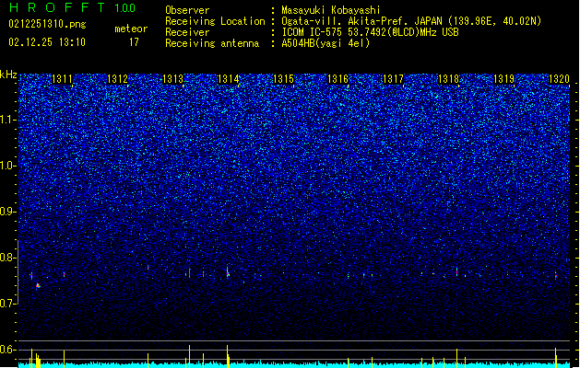The image size is (580, 368).
Task: Click the yellow power spike just before 1320
Action: (x=556, y=357)
